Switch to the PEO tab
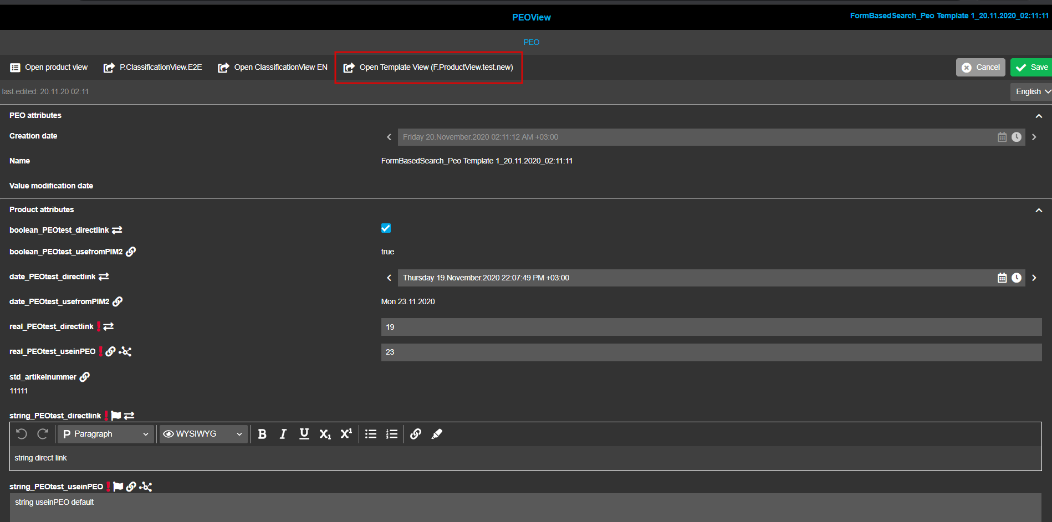 tap(531, 42)
